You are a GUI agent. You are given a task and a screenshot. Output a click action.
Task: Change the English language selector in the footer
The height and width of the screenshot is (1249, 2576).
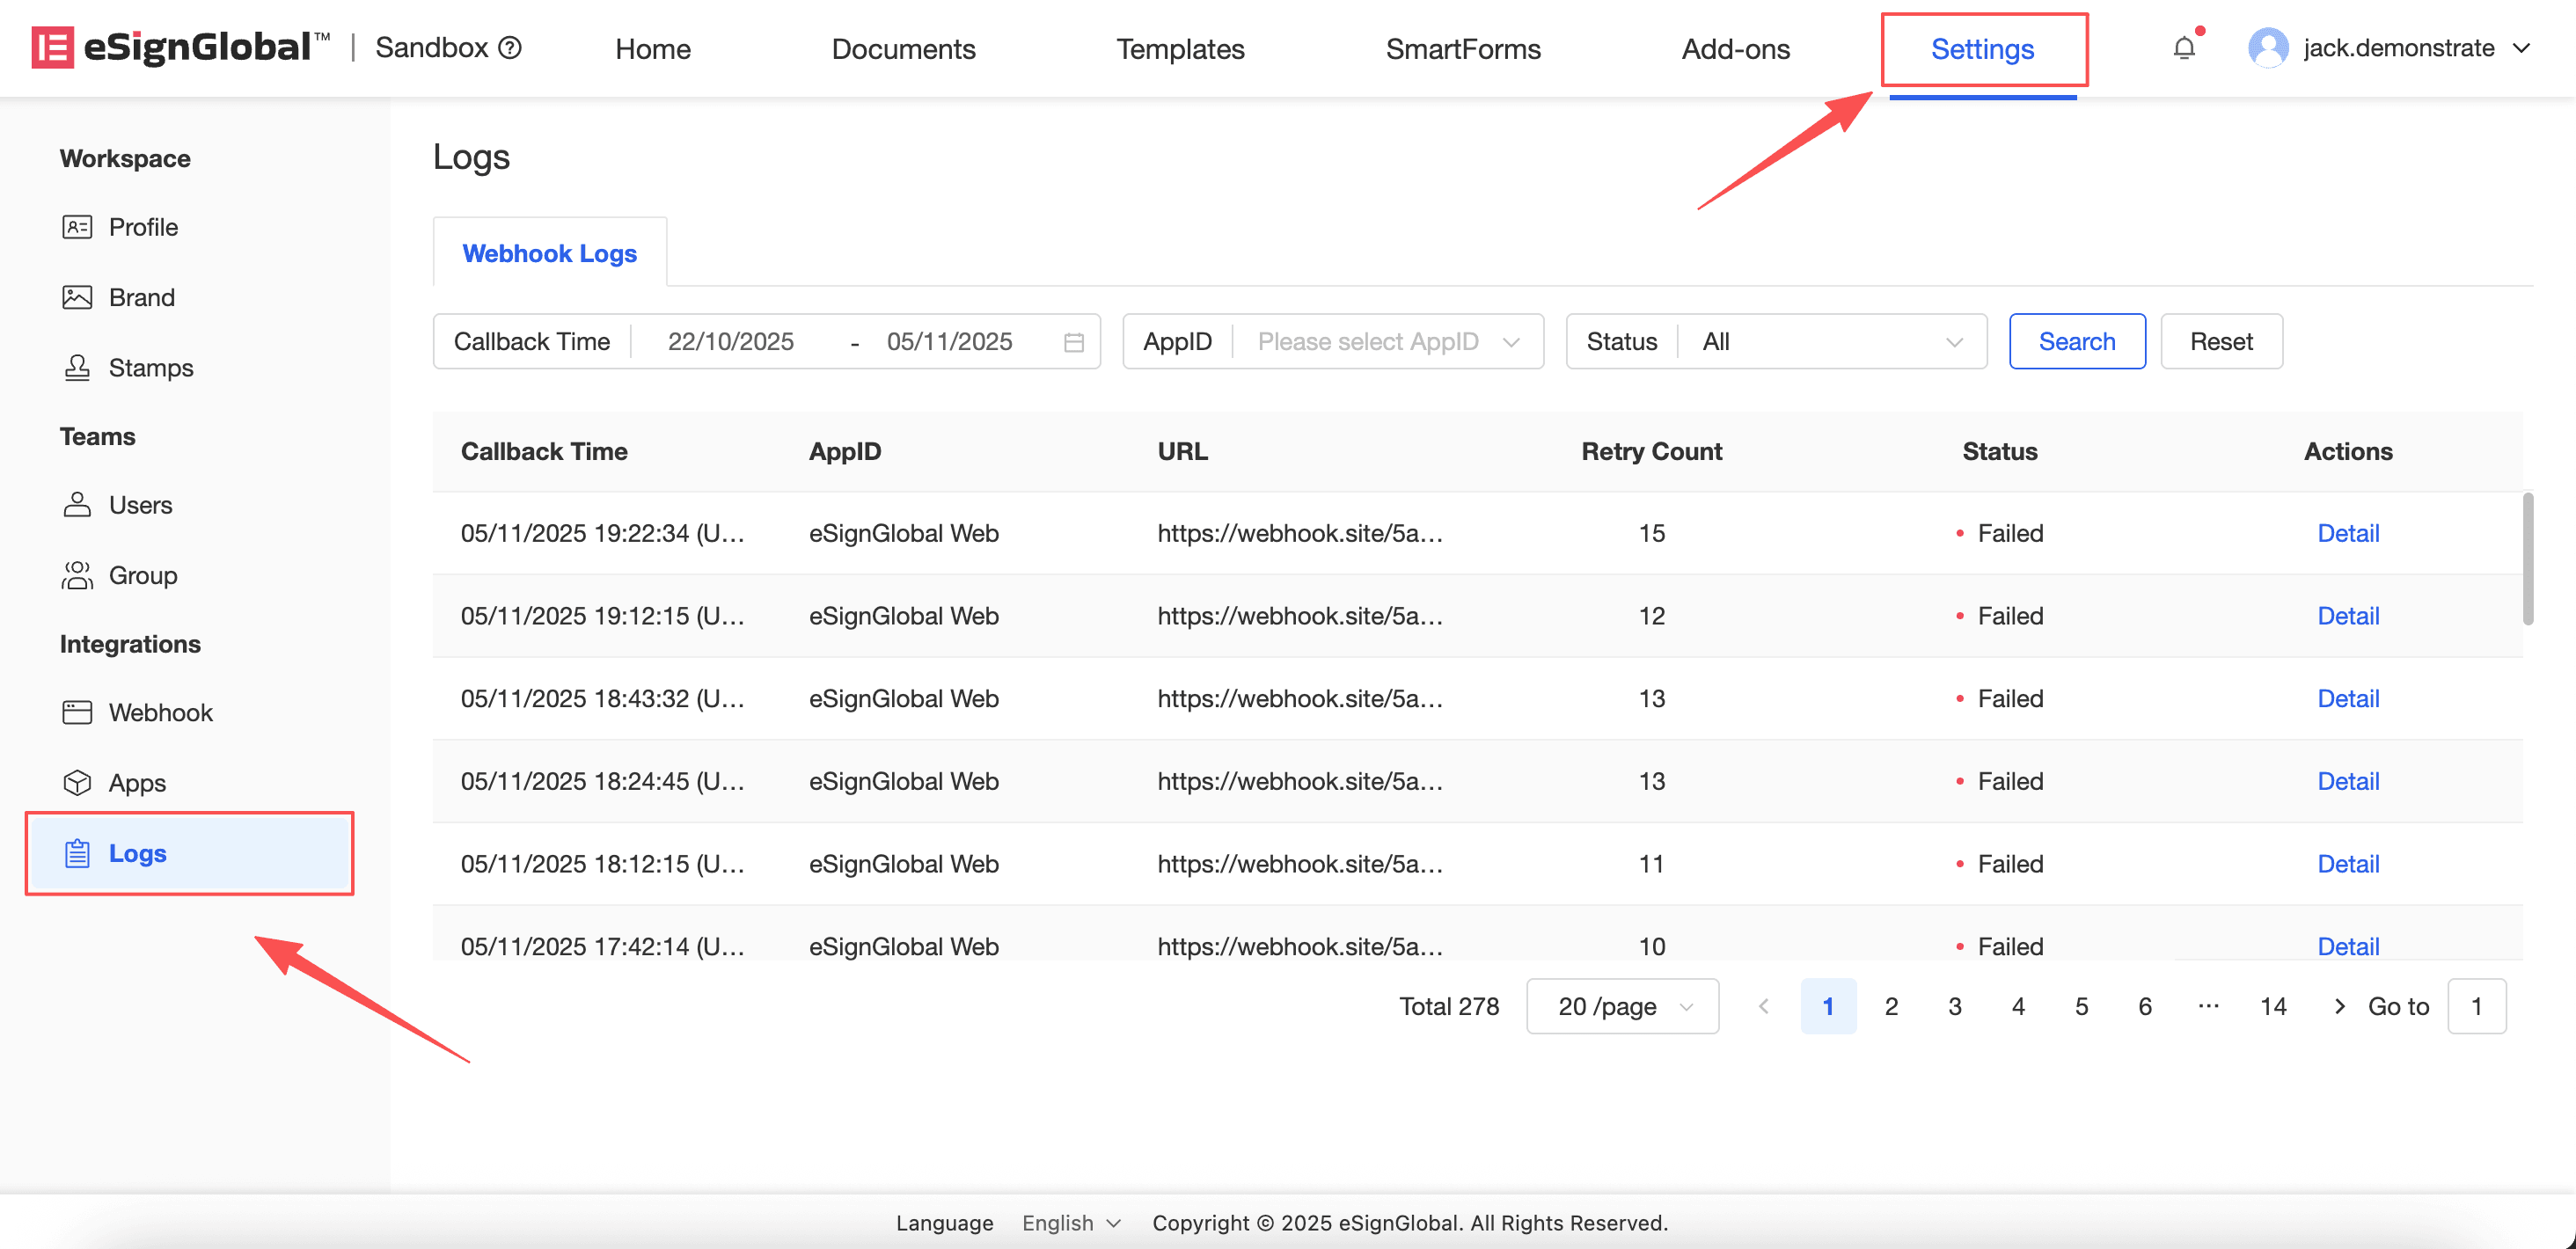pyautogui.click(x=1070, y=1223)
